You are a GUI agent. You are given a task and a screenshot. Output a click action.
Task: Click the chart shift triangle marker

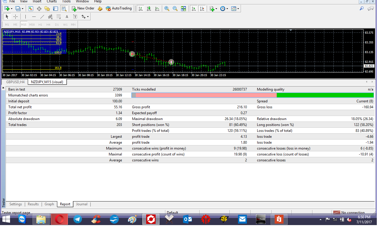click(291, 30)
